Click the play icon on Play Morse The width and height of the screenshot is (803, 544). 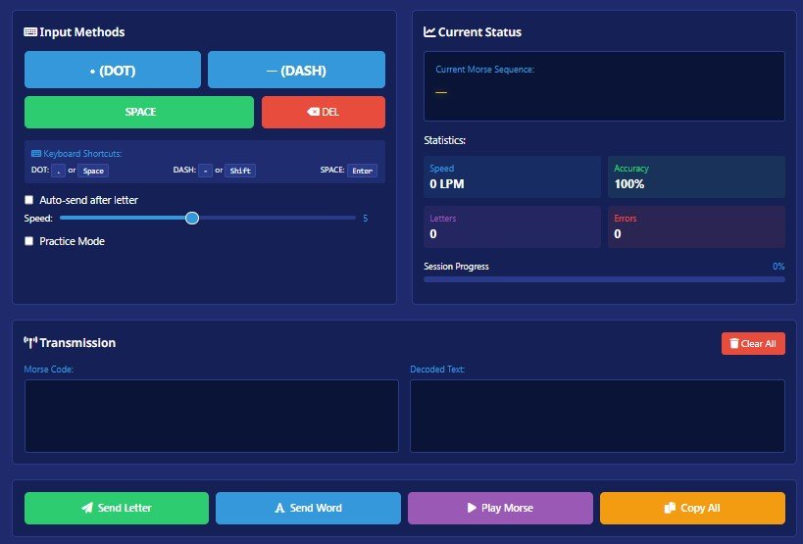[472, 508]
